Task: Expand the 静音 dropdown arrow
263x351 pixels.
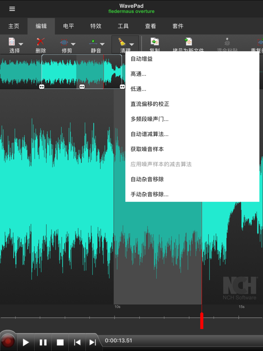Action: click(102, 44)
